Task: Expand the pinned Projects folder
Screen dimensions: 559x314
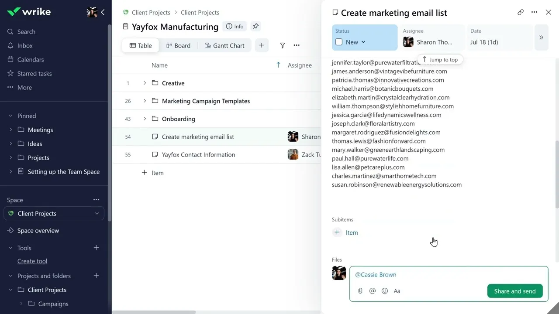Action: (10, 158)
